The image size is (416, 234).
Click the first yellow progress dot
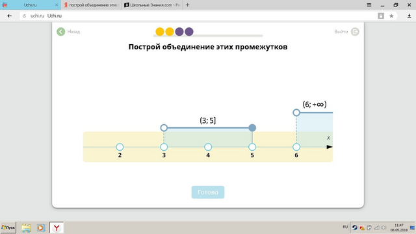(160, 32)
